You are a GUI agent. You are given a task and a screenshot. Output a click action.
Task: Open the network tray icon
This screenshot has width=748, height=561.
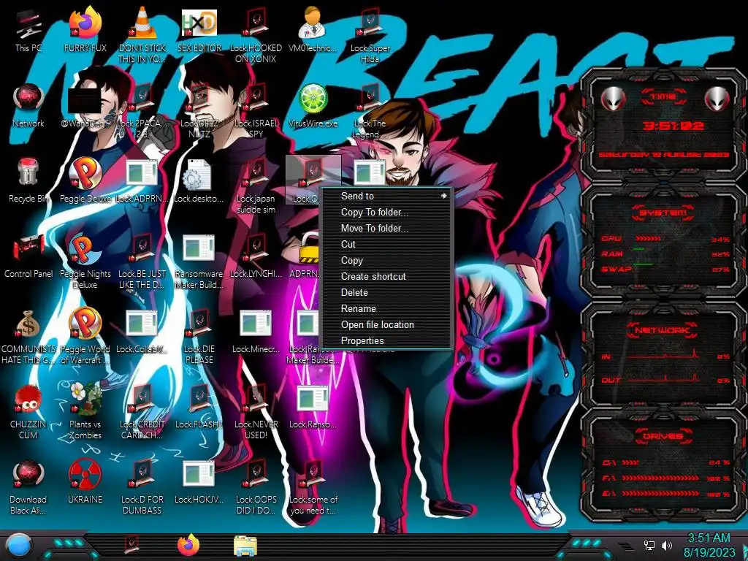[x=649, y=546]
